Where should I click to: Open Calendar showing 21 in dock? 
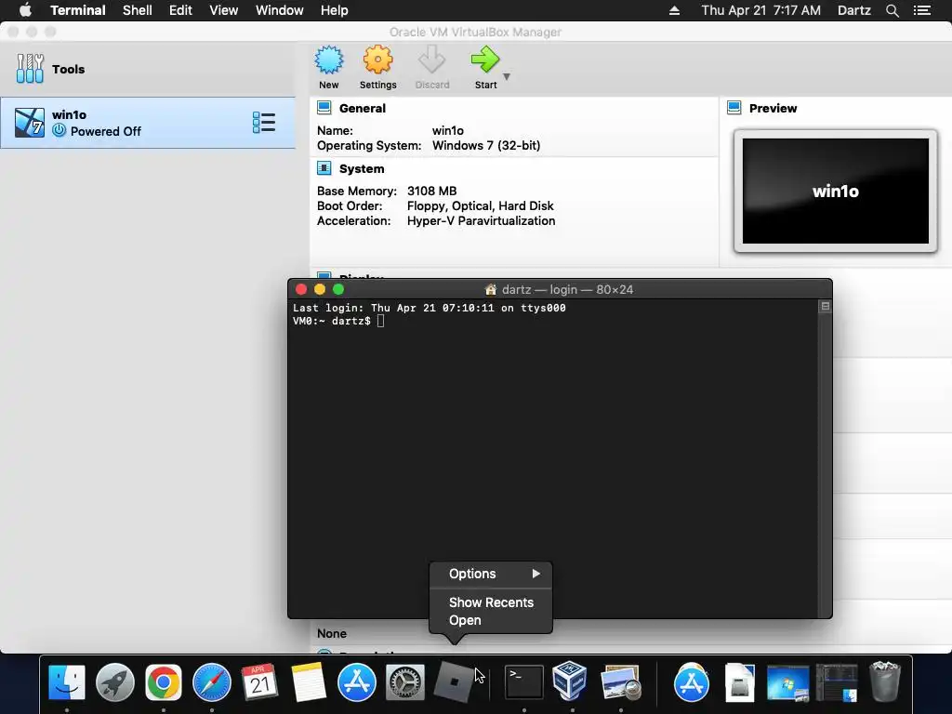click(260, 681)
